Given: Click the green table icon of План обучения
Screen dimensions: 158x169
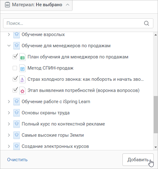Looking at the screenshot, I should pos(23,57).
